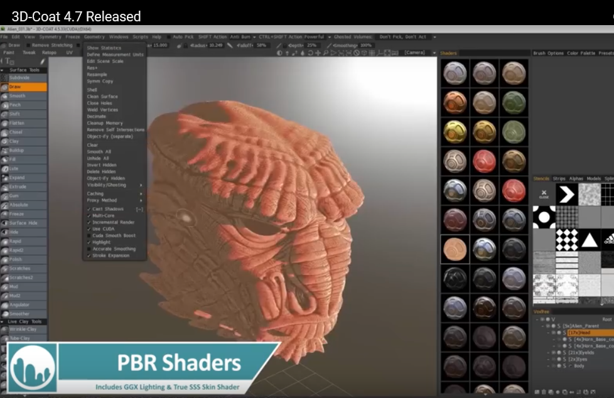614x398 pixels.
Task: Open the File menu
Action: 4,37
